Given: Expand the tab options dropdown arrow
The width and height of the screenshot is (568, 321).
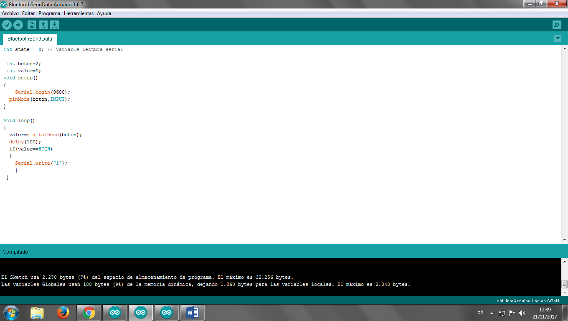Looking at the screenshot, I should 558,38.
